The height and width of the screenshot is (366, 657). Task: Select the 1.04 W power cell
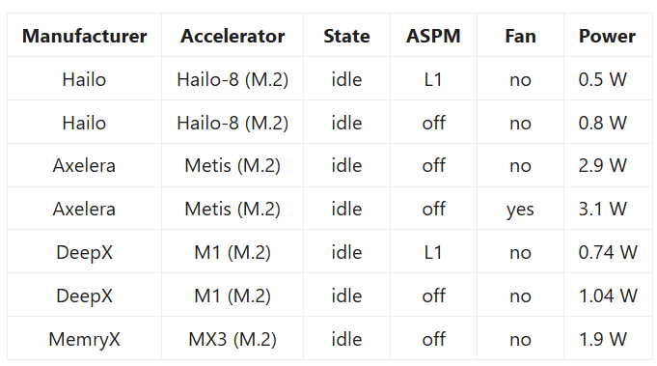608,296
